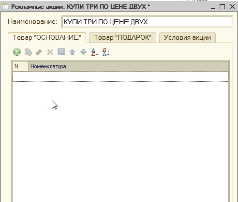Switch to Товар "ПОДАРОК" tab
Image resolution: width=238 pixels, height=202 pixels.
pos(123,37)
